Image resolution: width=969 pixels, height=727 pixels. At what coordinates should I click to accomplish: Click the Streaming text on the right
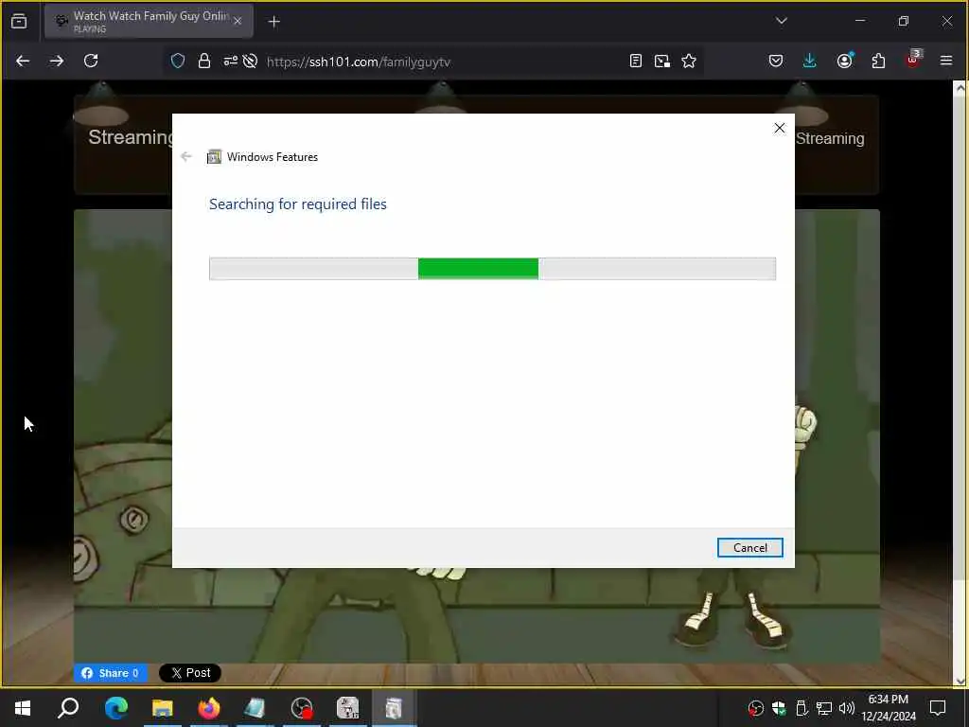[830, 138]
